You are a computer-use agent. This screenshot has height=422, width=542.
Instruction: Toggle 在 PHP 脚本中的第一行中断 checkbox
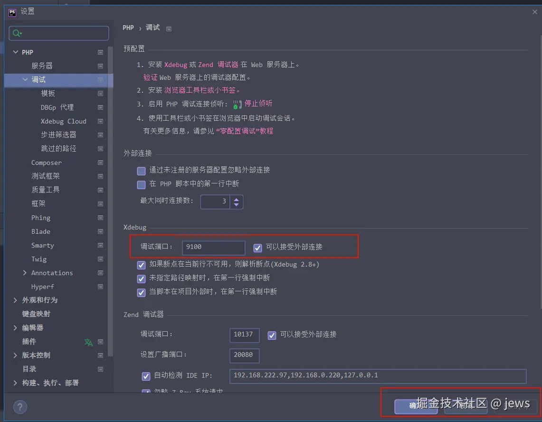coord(141,184)
